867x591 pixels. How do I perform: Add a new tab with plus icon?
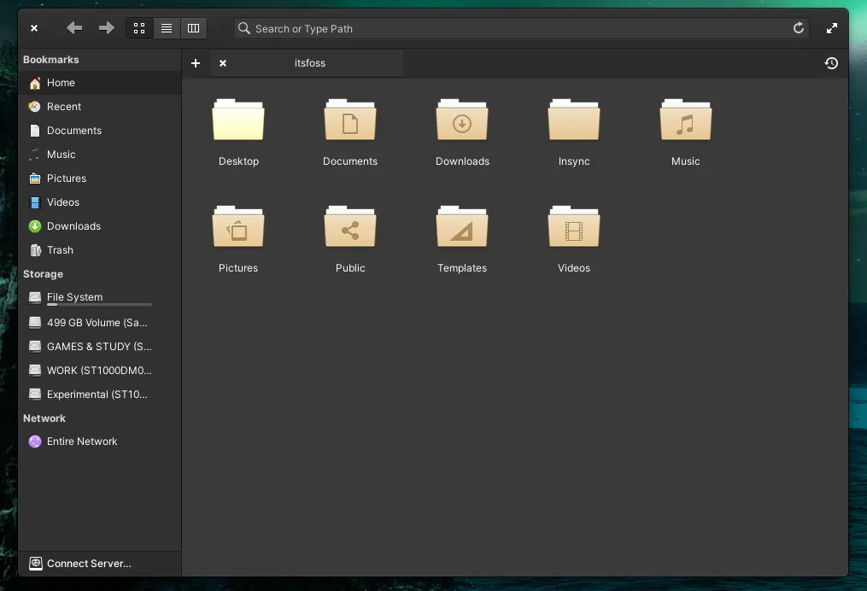pos(196,63)
